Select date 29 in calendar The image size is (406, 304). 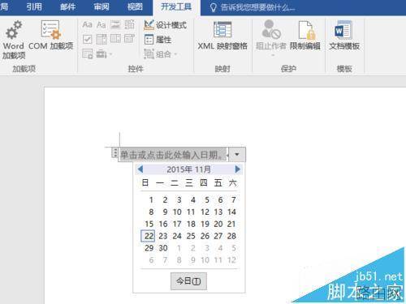coord(149,248)
